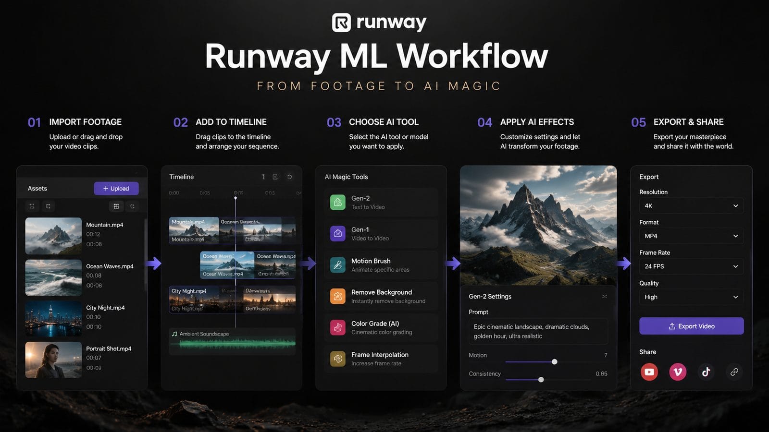The image size is (769, 432).
Task: Click the 0:00 mark on timeline ruler
Action: 174,192
